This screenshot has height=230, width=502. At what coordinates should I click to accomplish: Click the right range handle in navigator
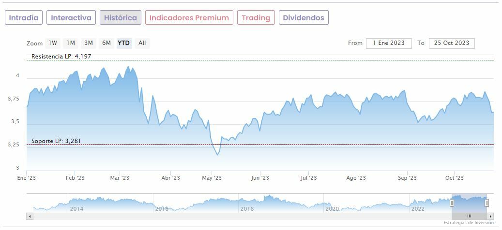(487, 203)
